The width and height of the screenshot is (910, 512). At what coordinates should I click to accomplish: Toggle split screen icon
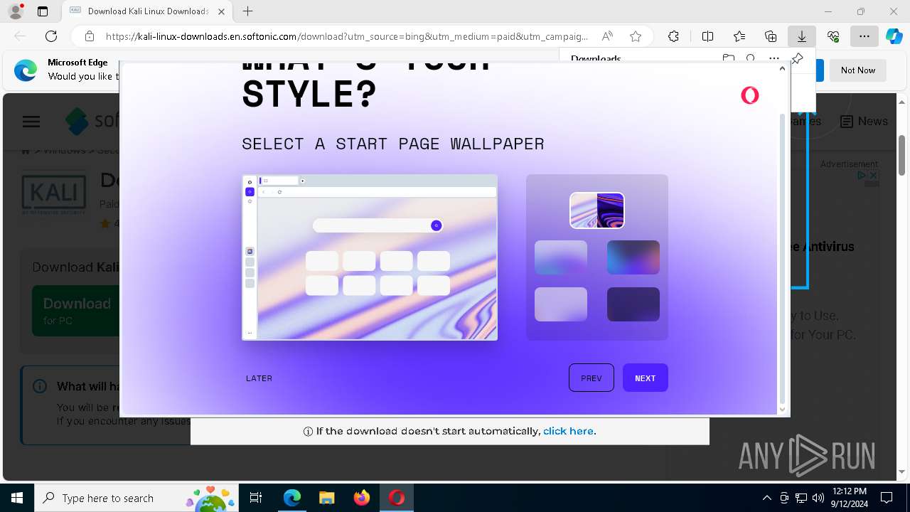tap(707, 36)
